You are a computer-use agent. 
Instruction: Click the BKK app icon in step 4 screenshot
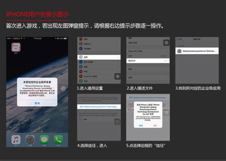81,119
